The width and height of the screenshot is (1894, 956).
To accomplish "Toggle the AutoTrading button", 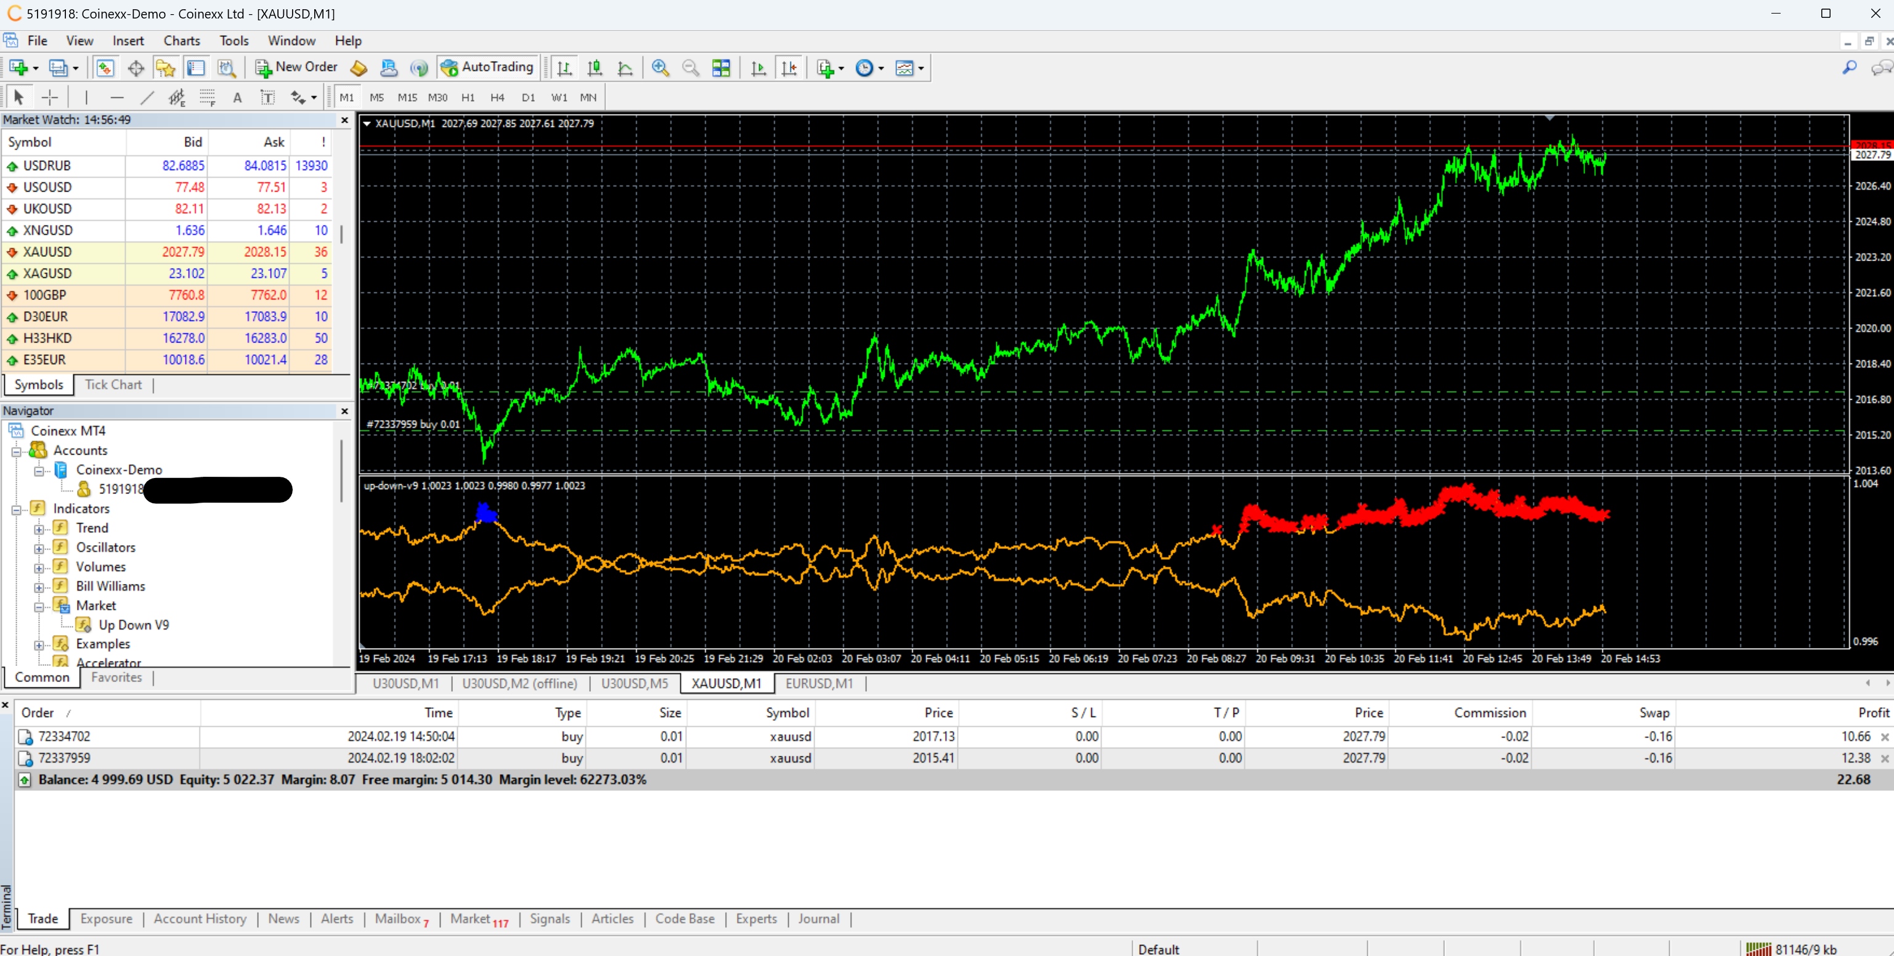I will 487,67.
